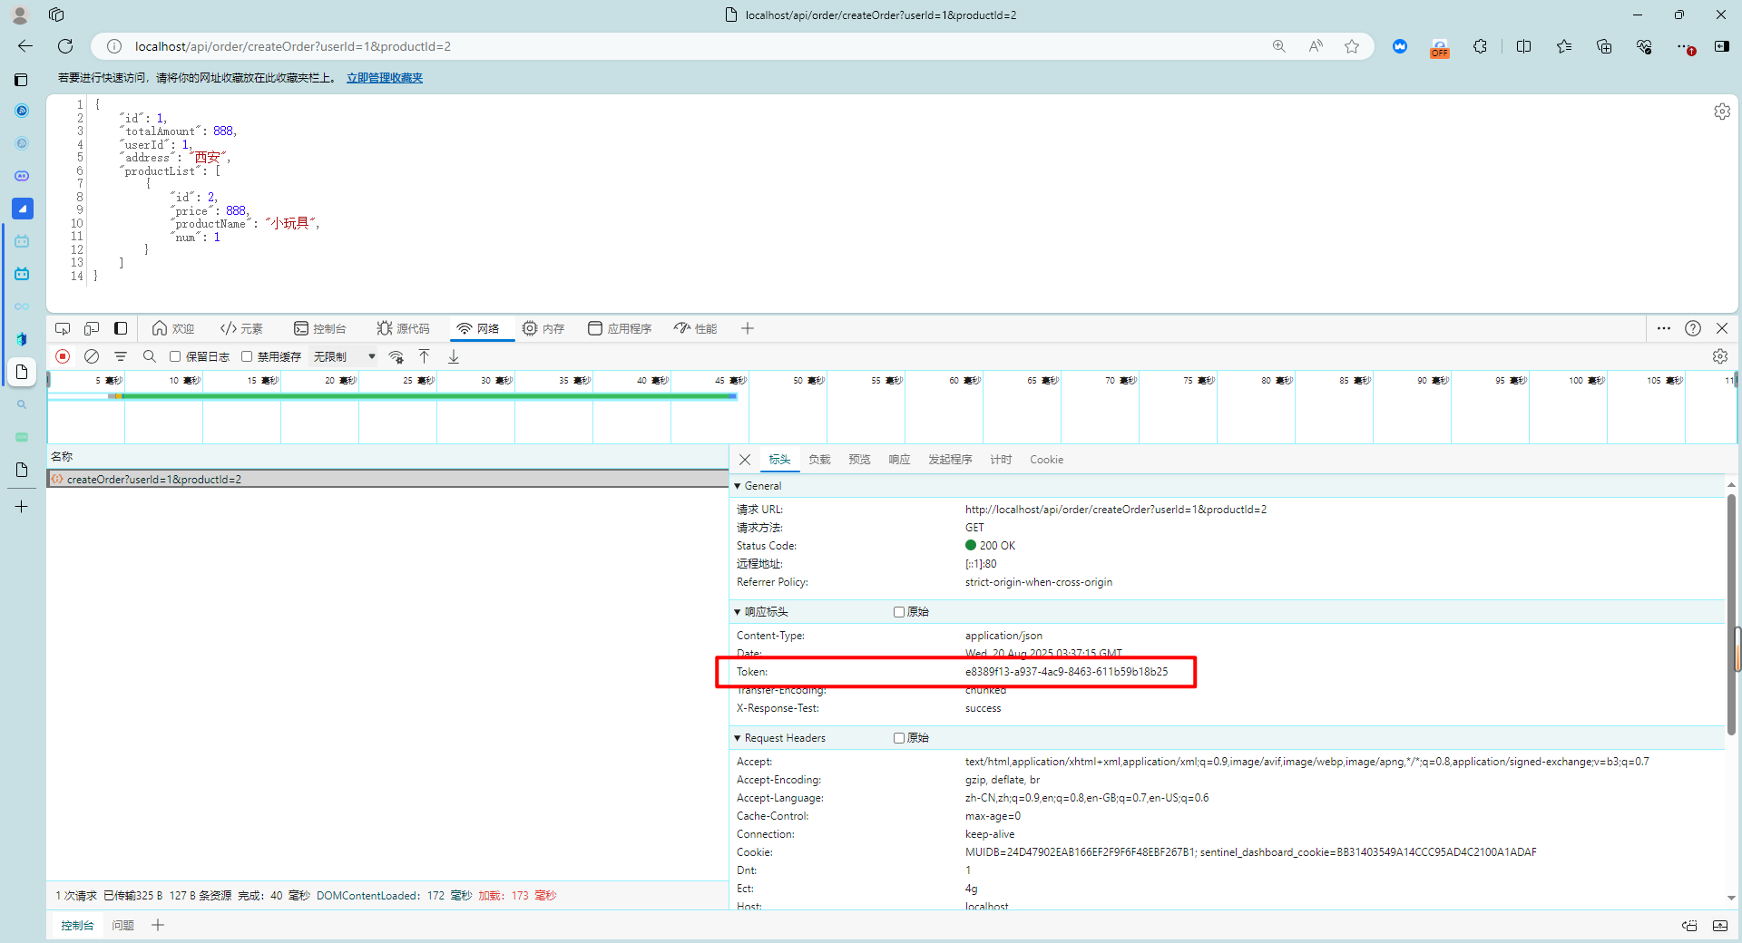Activate the inspect element picker in DevTools
The height and width of the screenshot is (943, 1742).
tap(63, 328)
